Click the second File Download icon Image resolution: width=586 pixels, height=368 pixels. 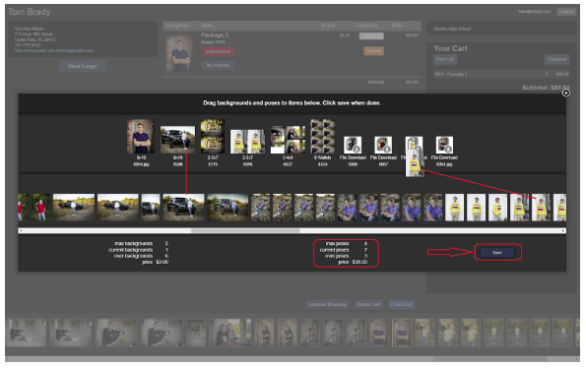pyautogui.click(x=383, y=145)
